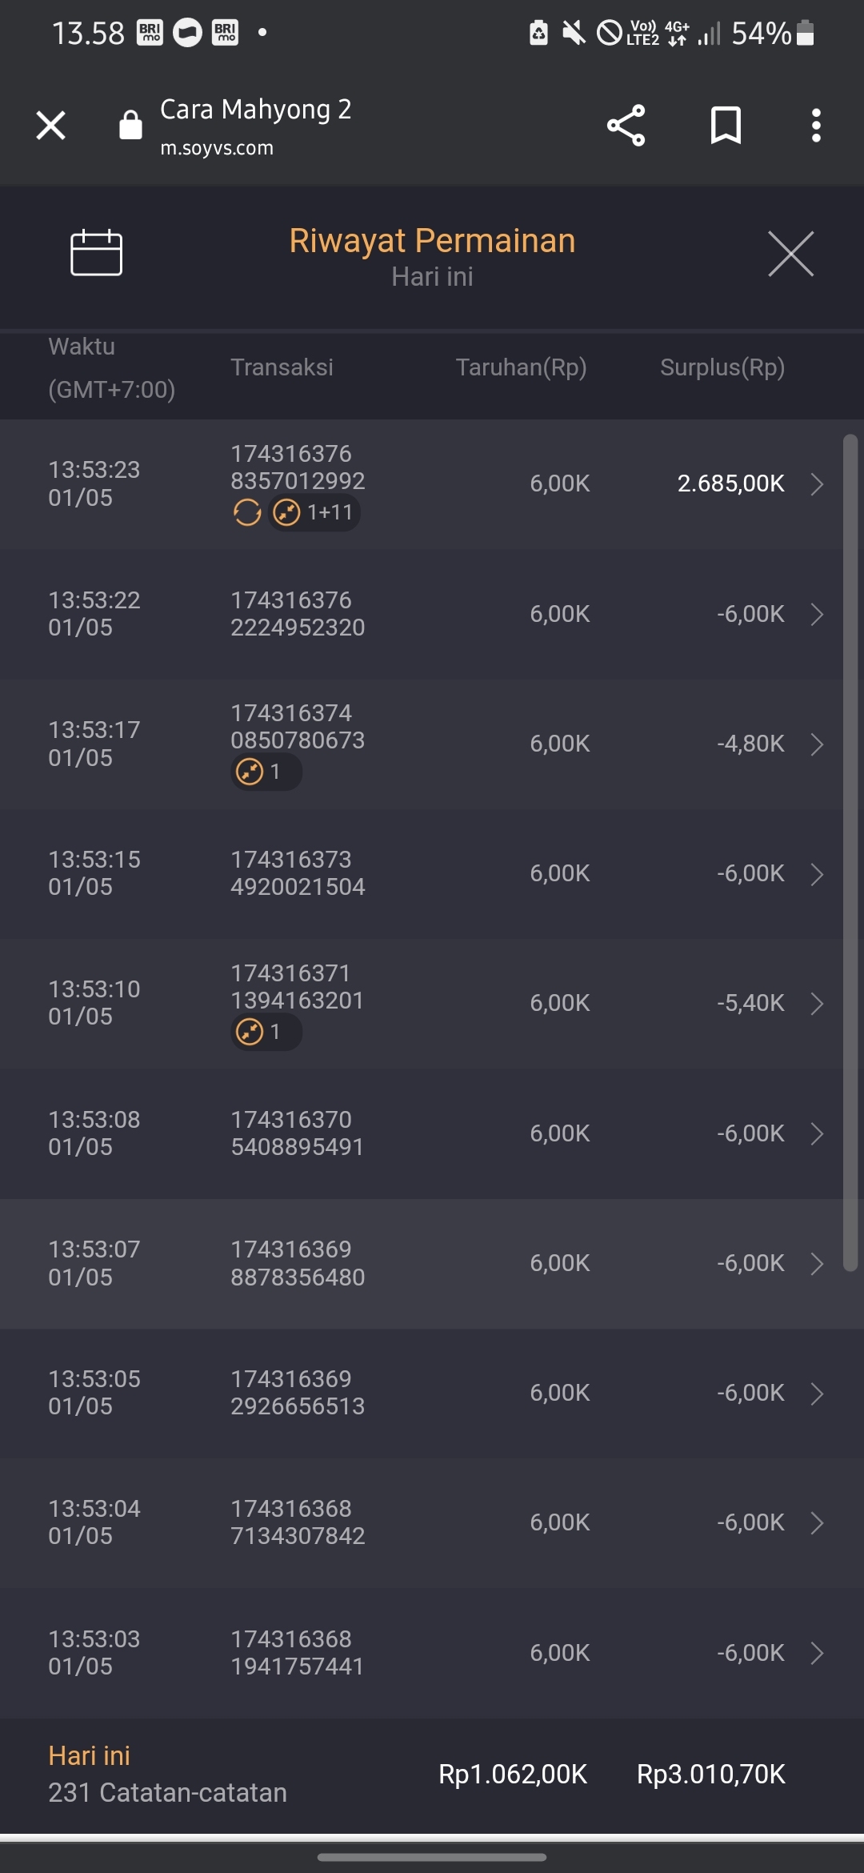Tap the padlock site security icon
Viewport: 864px width, 1873px height.
(130, 126)
